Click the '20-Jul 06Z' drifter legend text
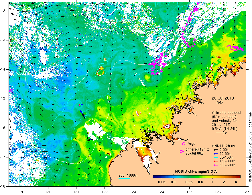Viewport: 252px width, 195px height. (194, 153)
